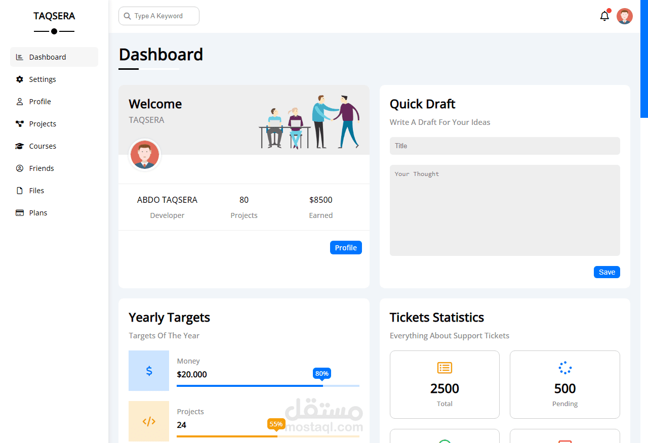Click the Profile person icon in sidebar
Viewport: 648px width, 443px height.
point(20,102)
